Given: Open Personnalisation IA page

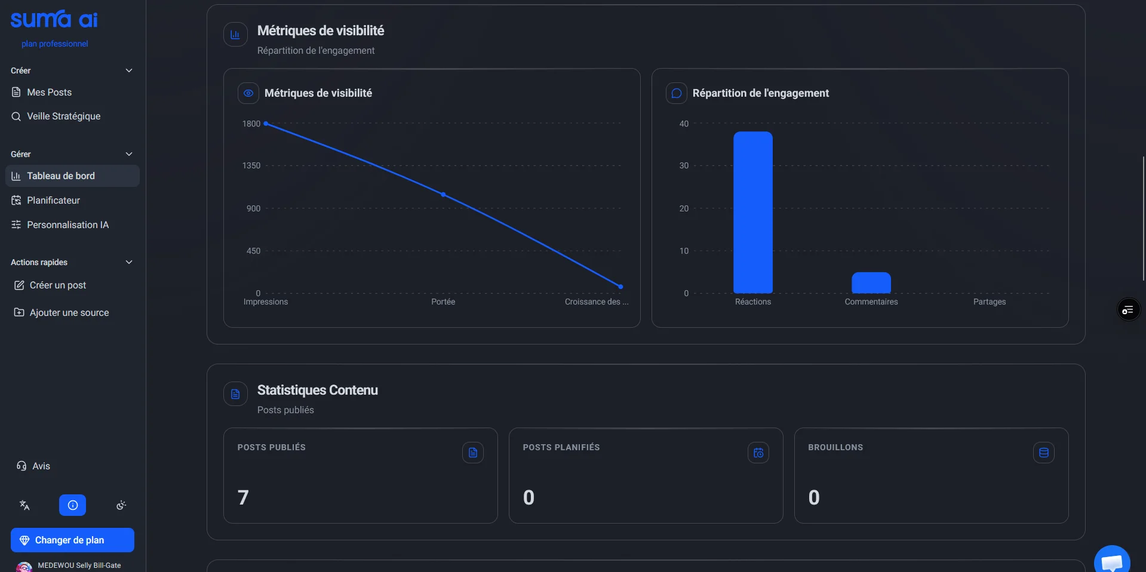Looking at the screenshot, I should 67,225.
